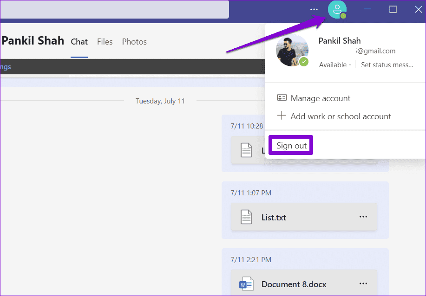Click the List.txt text file icon

click(246, 217)
